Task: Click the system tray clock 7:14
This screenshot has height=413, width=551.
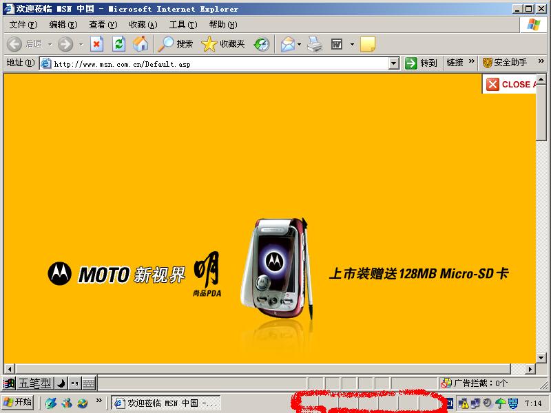Action: tap(533, 403)
